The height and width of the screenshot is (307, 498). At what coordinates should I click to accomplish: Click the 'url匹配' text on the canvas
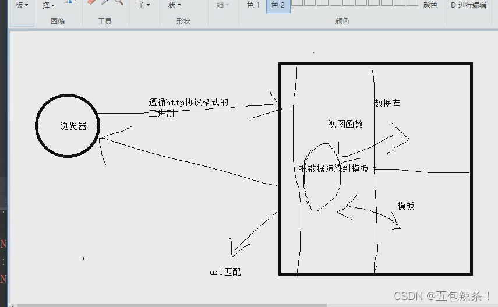point(225,272)
